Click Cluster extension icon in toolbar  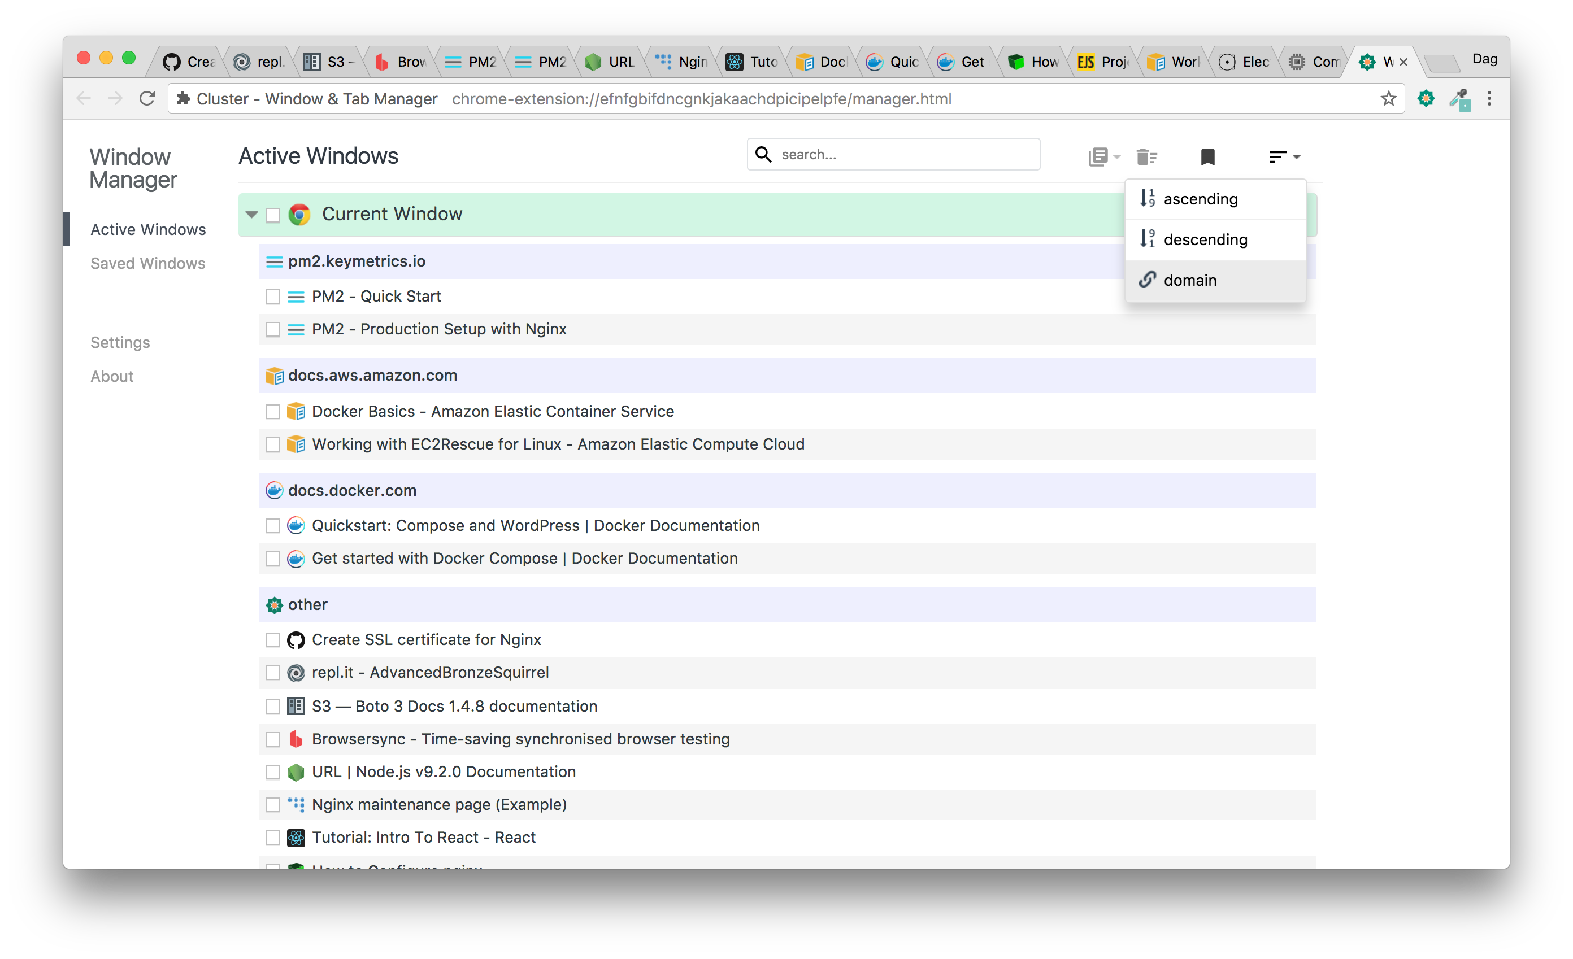(1426, 99)
